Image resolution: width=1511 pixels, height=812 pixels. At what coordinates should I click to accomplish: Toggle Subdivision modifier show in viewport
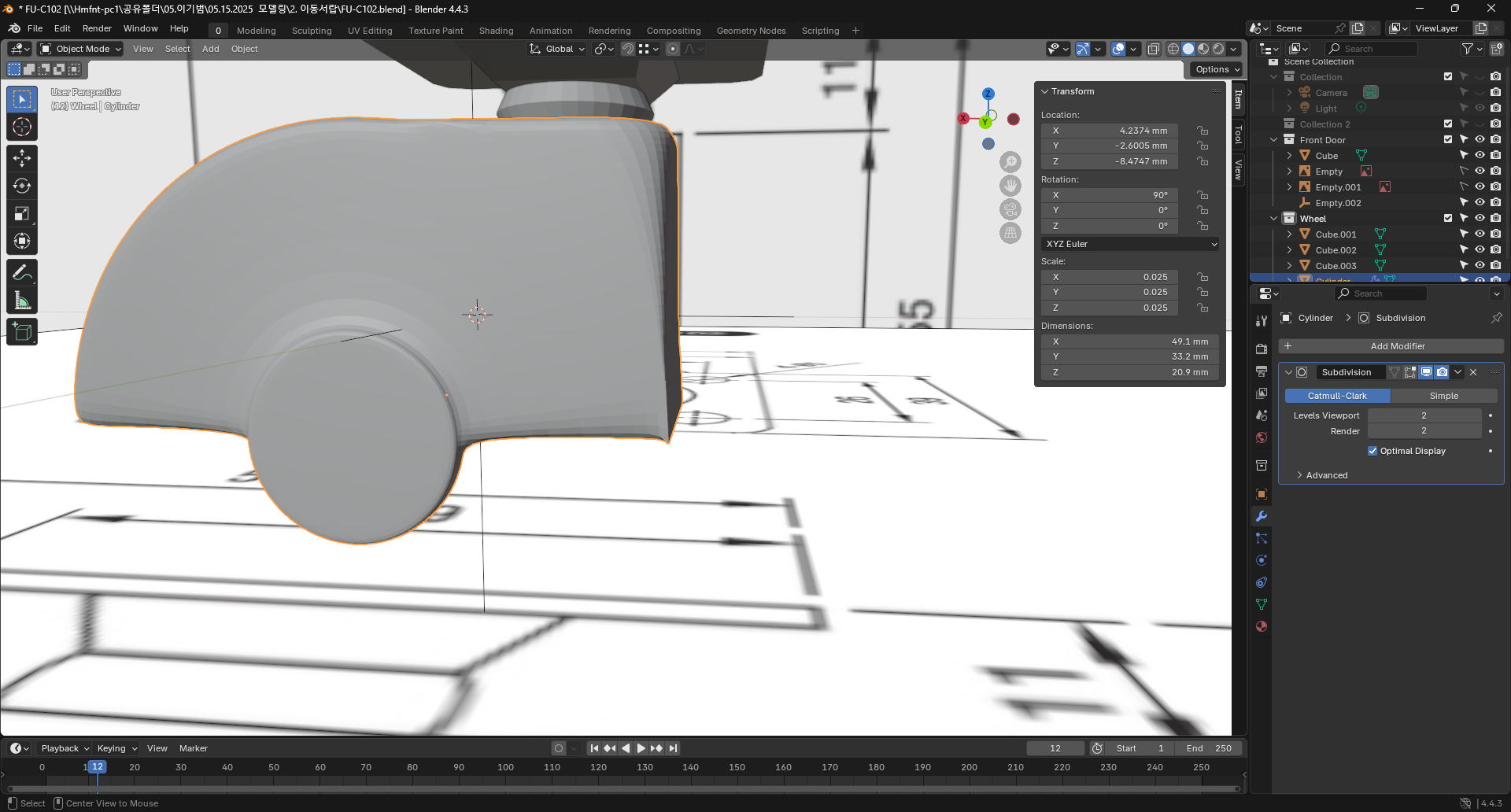coord(1426,372)
